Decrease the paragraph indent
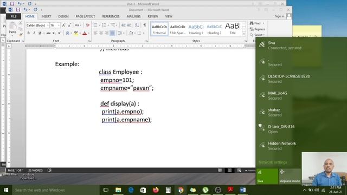The image size is (347, 195). coord(123,25)
